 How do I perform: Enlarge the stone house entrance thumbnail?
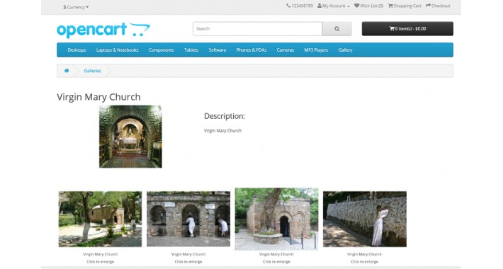point(276,219)
